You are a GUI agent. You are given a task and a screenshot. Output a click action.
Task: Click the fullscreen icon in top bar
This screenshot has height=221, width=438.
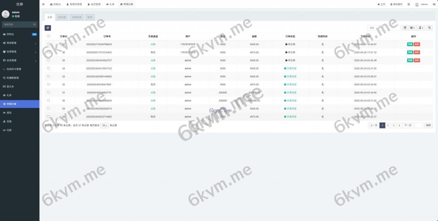click(x=408, y=4)
